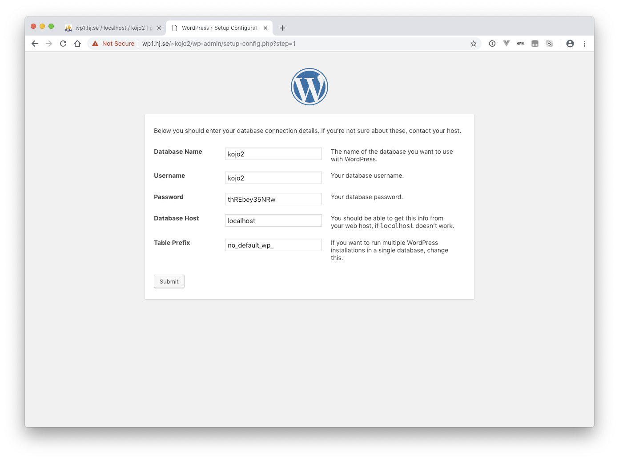Focus the Table Prefix field

(x=273, y=245)
